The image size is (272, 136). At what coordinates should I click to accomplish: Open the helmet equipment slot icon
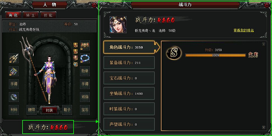(x=85, y=45)
